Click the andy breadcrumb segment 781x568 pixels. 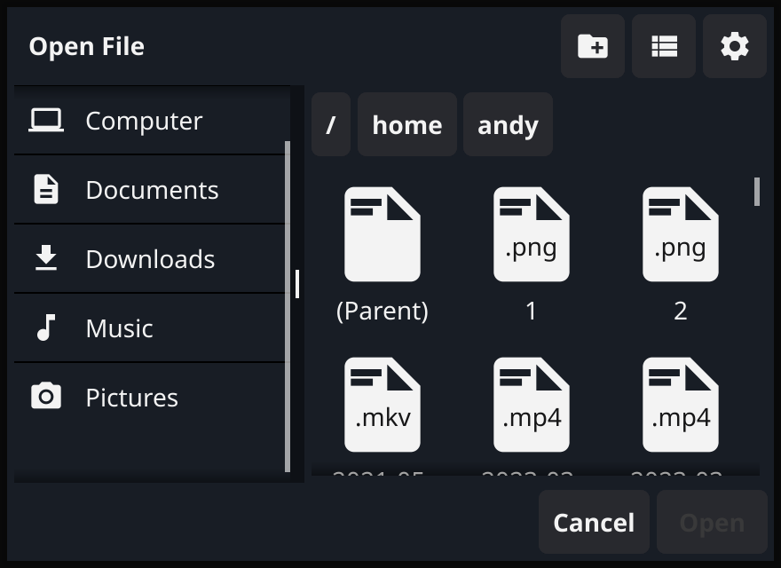click(x=508, y=125)
